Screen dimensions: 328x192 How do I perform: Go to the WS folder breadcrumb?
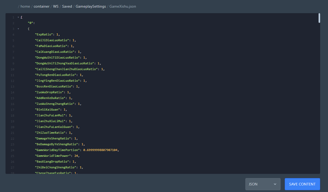[56, 6]
